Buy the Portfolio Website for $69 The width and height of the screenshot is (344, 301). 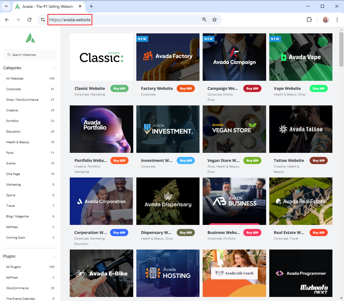[x=119, y=161]
